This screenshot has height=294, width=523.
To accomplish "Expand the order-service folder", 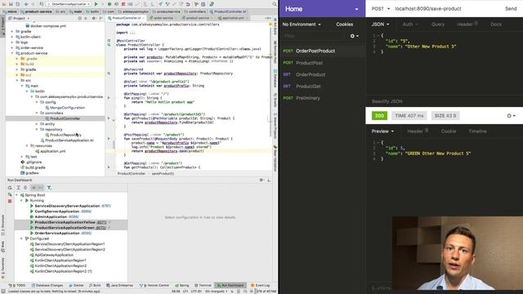I will (x=12, y=47).
